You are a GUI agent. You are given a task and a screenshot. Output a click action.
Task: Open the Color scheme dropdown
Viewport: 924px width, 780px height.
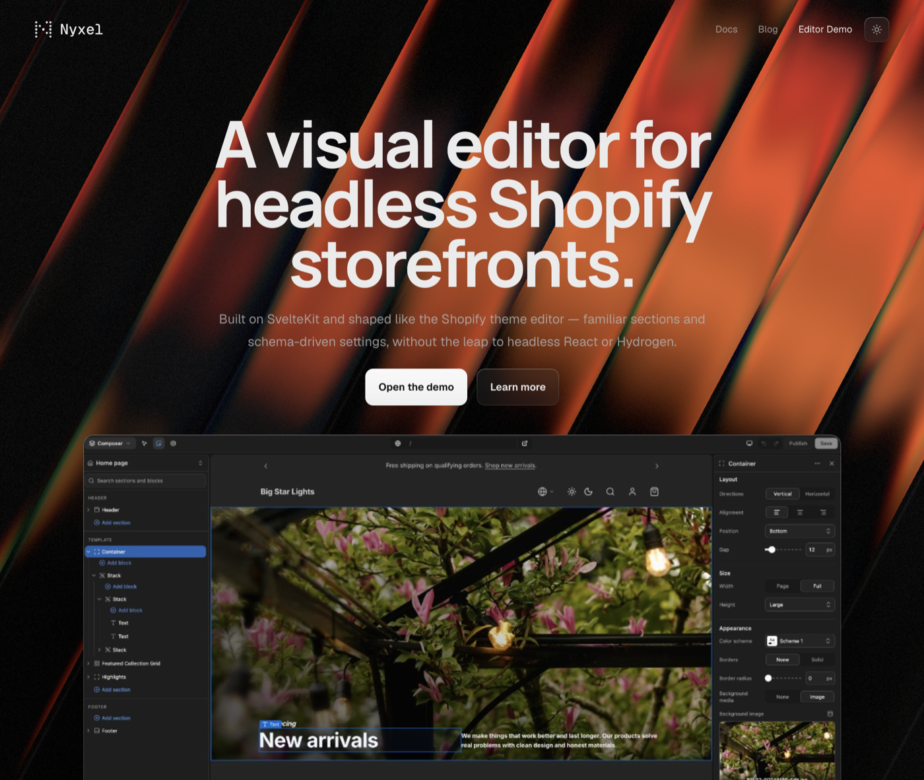pyautogui.click(x=800, y=641)
